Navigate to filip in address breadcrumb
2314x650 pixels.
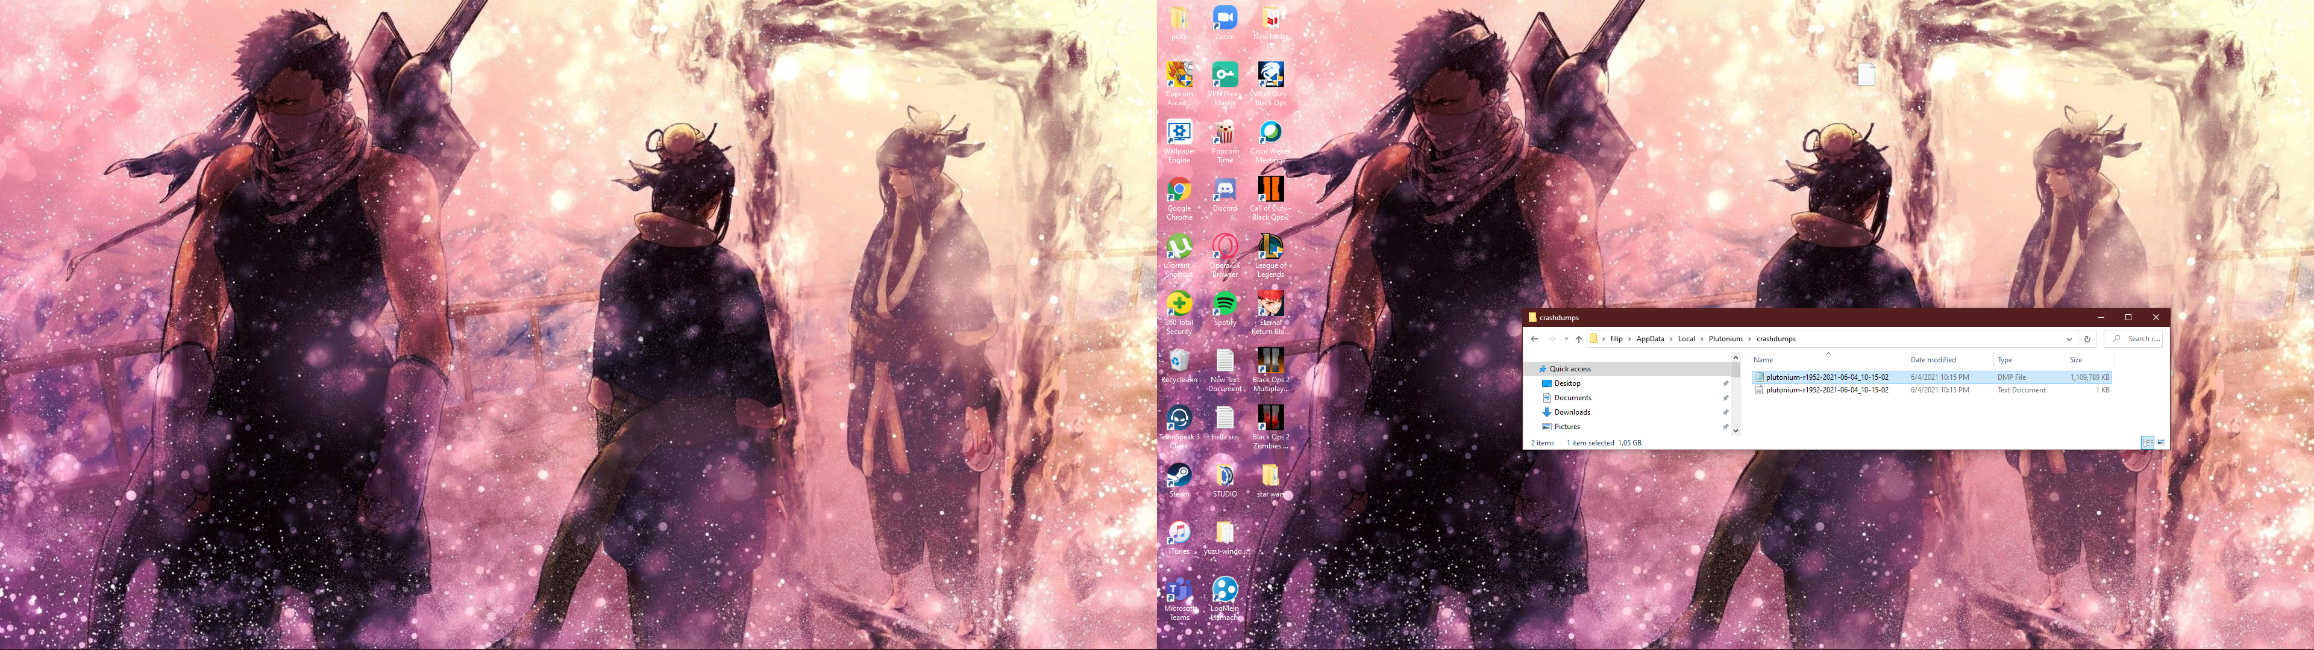point(1616,338)
